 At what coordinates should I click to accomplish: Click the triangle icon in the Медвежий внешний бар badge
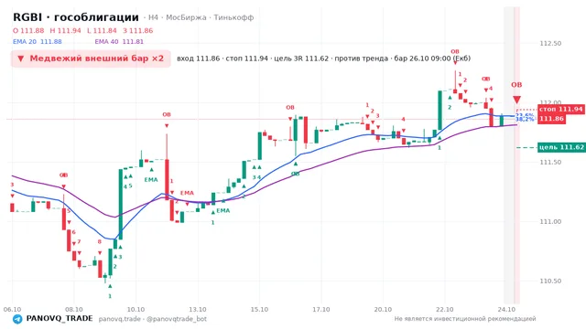[21, 58]
